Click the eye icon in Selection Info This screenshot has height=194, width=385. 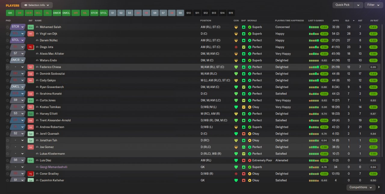(x=26, y=5)
